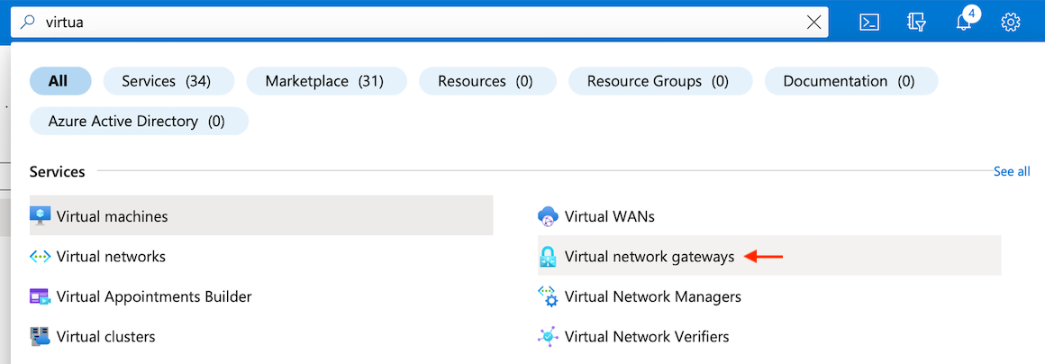The height and width of the screenshot is (364, 1045).
Task: Open Cloud Shell terminal icon
Action: pos(869,22)
